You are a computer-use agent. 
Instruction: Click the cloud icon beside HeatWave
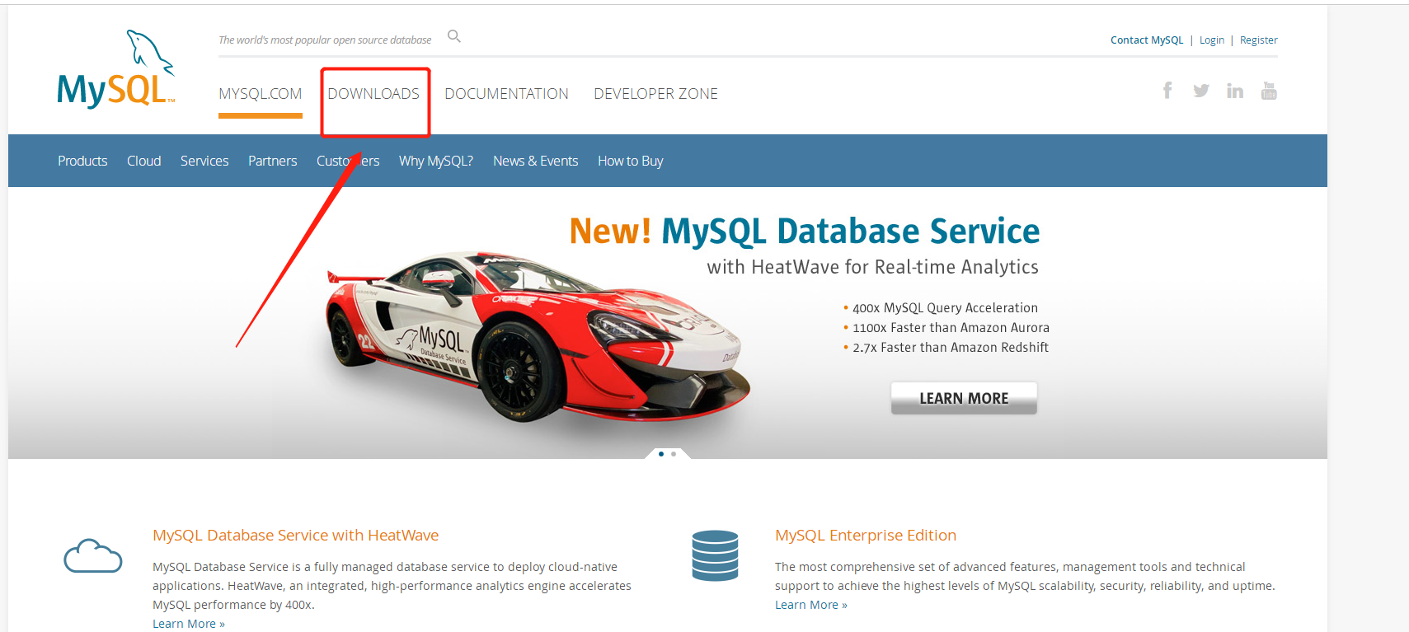[93, 556]
